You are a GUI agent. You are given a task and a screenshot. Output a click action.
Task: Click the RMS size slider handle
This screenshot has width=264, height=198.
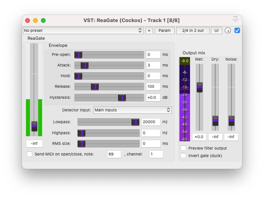(81, 144)
